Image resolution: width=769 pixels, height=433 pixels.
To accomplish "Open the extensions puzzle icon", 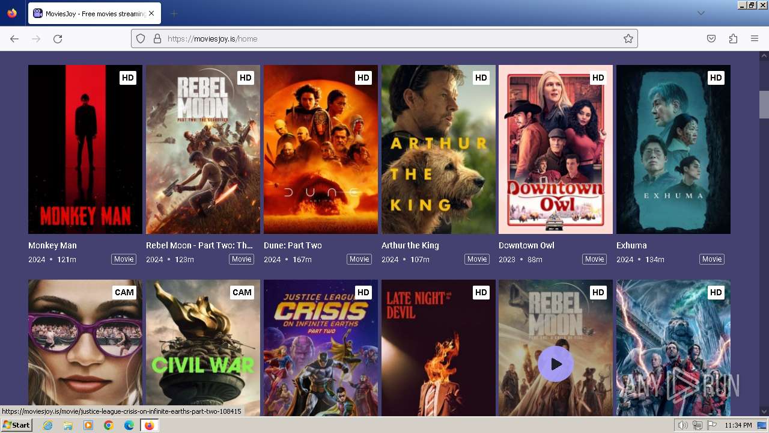I will pos(733,38).
